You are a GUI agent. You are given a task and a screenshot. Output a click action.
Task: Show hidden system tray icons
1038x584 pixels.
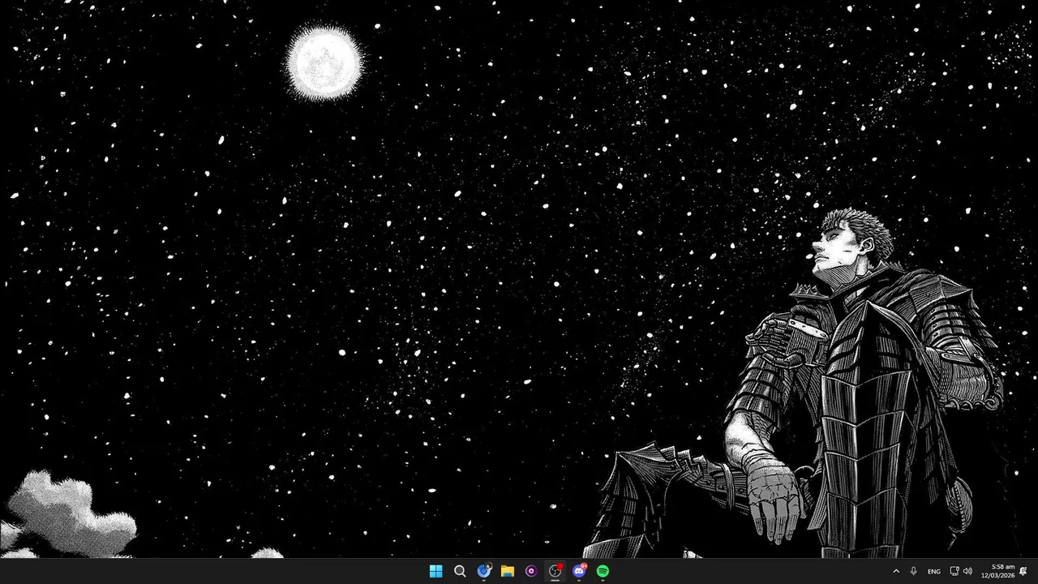pyautogui.click(x=896, y=571)
